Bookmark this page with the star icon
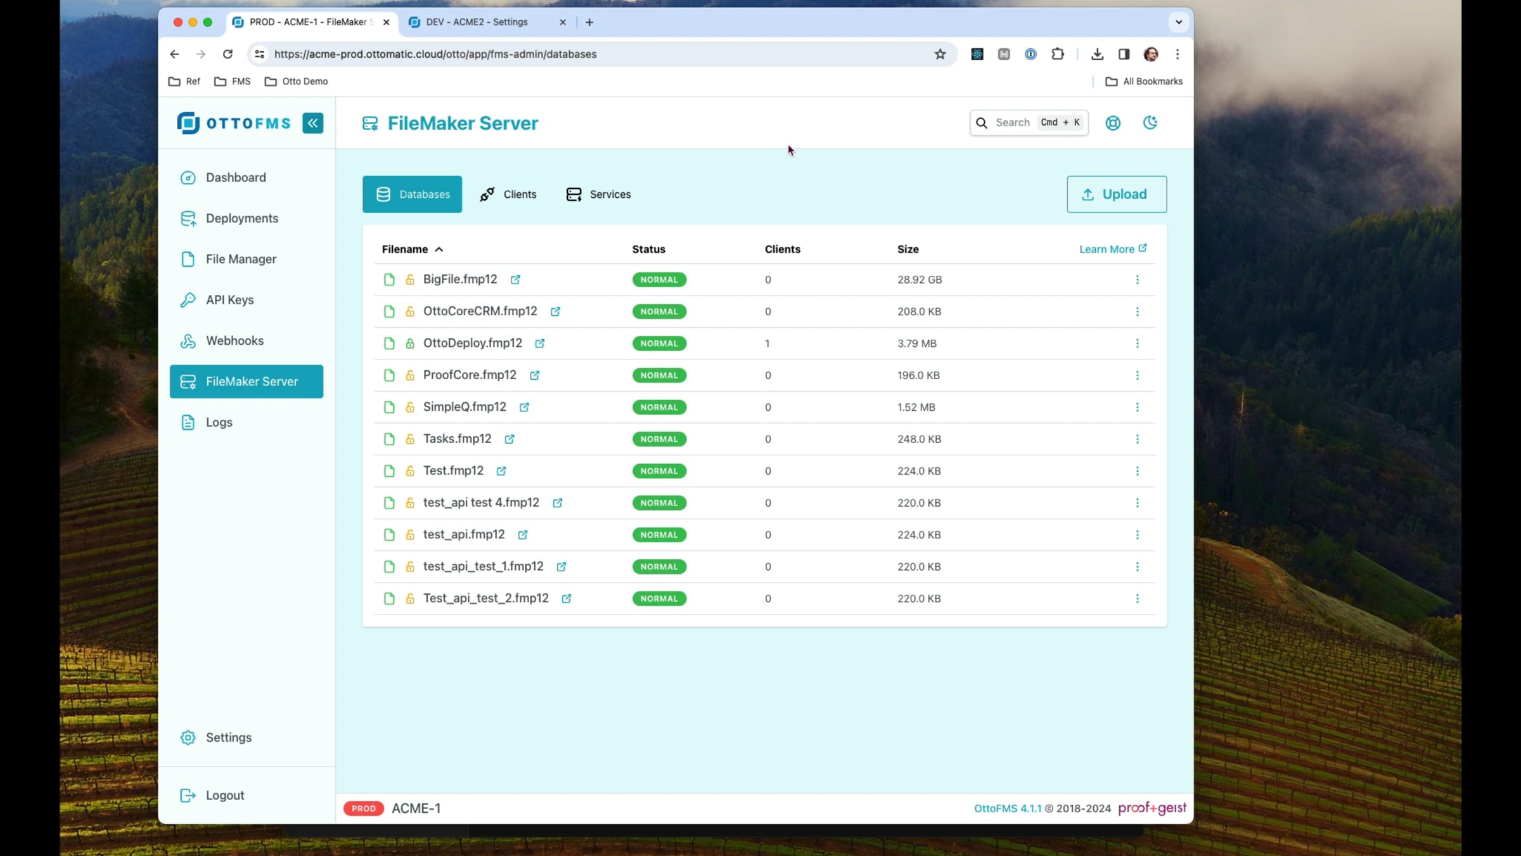The width and height of the screenshot is (1521, 856). coord(940,54)
